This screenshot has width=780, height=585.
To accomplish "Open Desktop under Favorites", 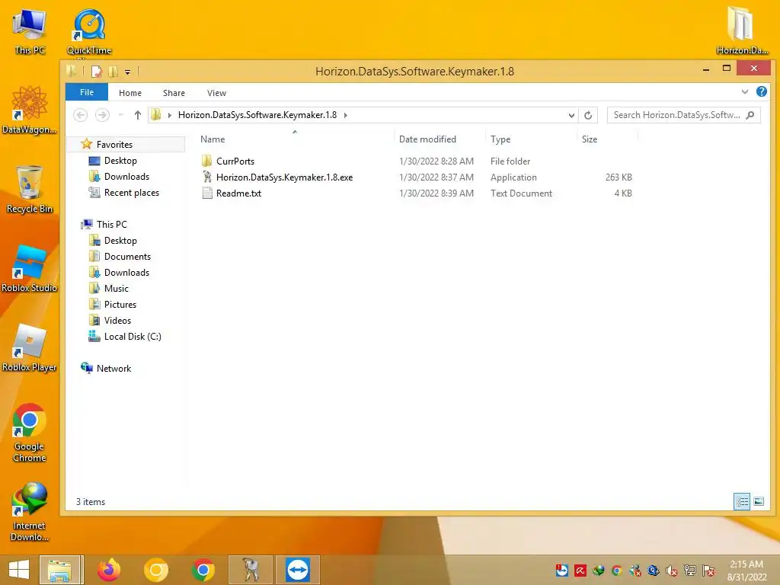I will click(x=120, y=161).
